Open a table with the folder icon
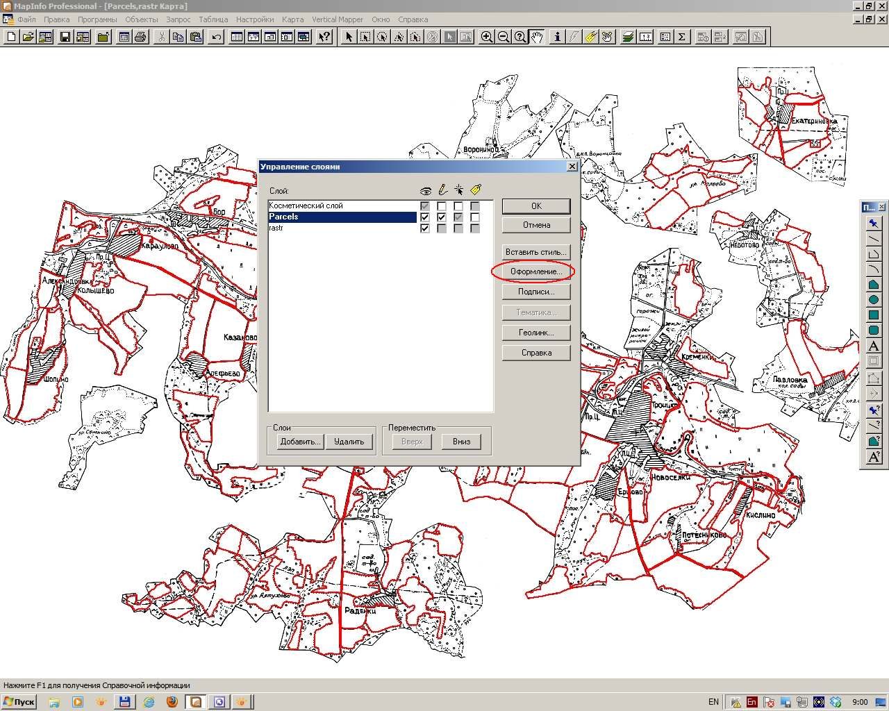Screen dimensions: 889x711 28,37
